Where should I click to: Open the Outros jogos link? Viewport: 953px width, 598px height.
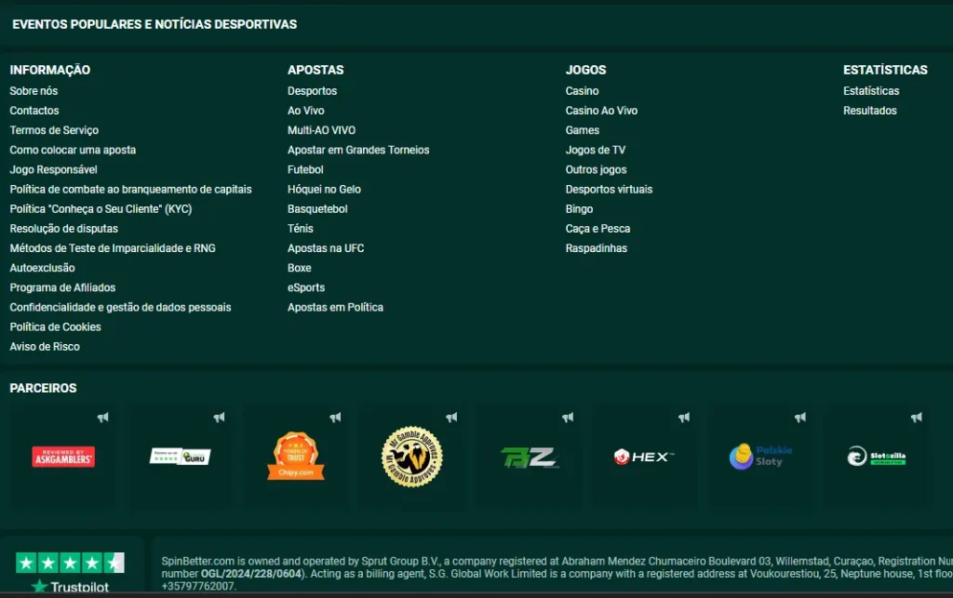tap(597, 169)
